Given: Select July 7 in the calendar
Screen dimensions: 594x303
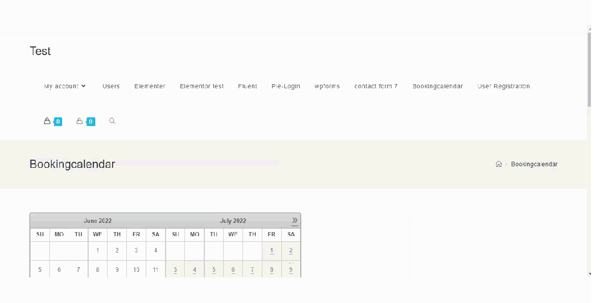Looking at the screenshot, I should pos(252,270).
